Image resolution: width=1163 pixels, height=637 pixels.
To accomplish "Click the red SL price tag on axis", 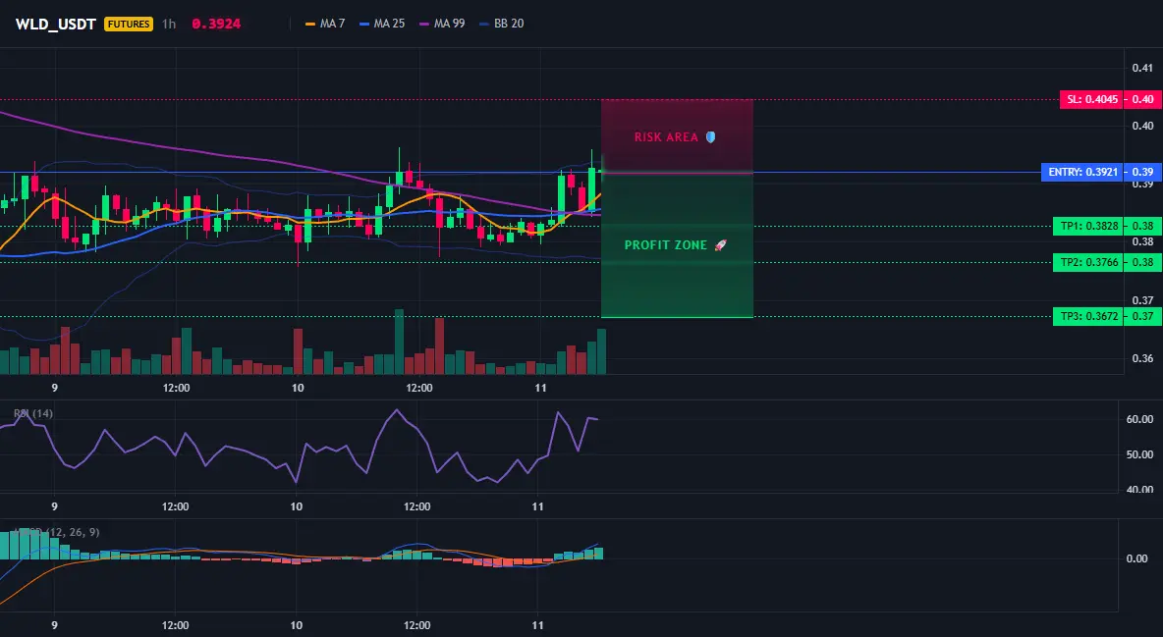I will (x=1142, y=99).
